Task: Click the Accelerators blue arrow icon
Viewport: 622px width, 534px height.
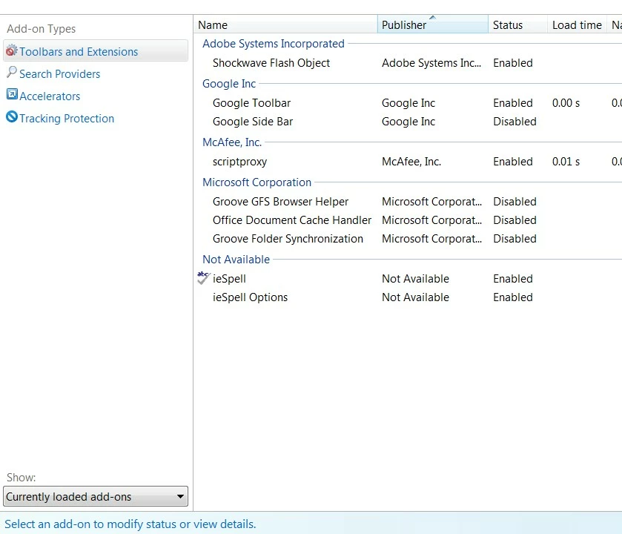Action: click(x=11, y=95)
